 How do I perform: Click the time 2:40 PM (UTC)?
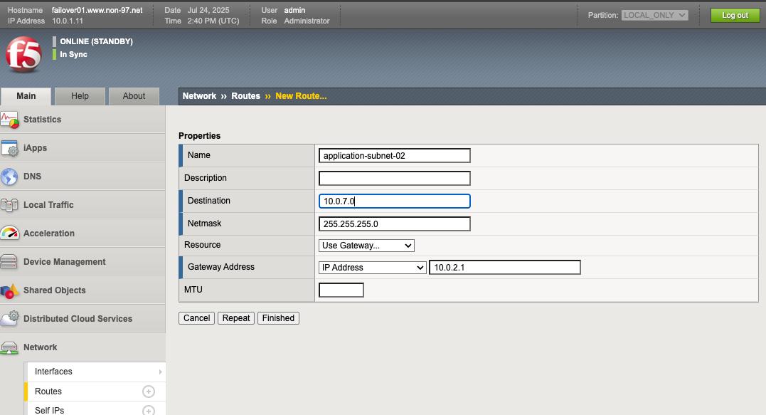click(x=213, y=21)
